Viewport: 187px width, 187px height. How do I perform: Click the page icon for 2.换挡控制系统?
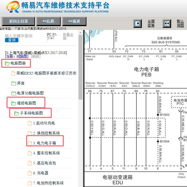[x=30, y=133]
